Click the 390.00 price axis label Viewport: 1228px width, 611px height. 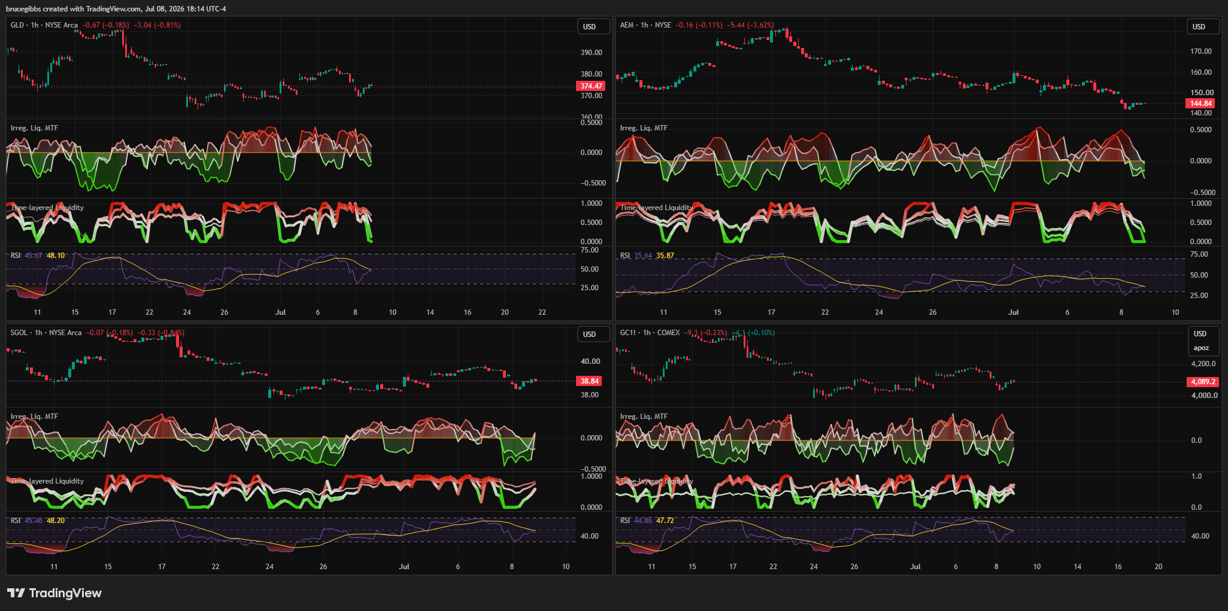(x=591, y=53)
